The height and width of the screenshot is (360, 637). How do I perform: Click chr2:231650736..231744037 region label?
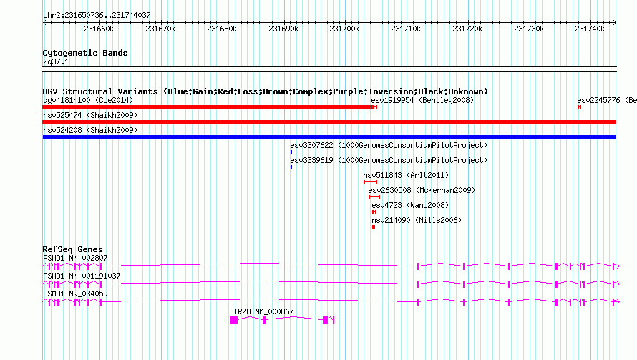coord(97,15)
